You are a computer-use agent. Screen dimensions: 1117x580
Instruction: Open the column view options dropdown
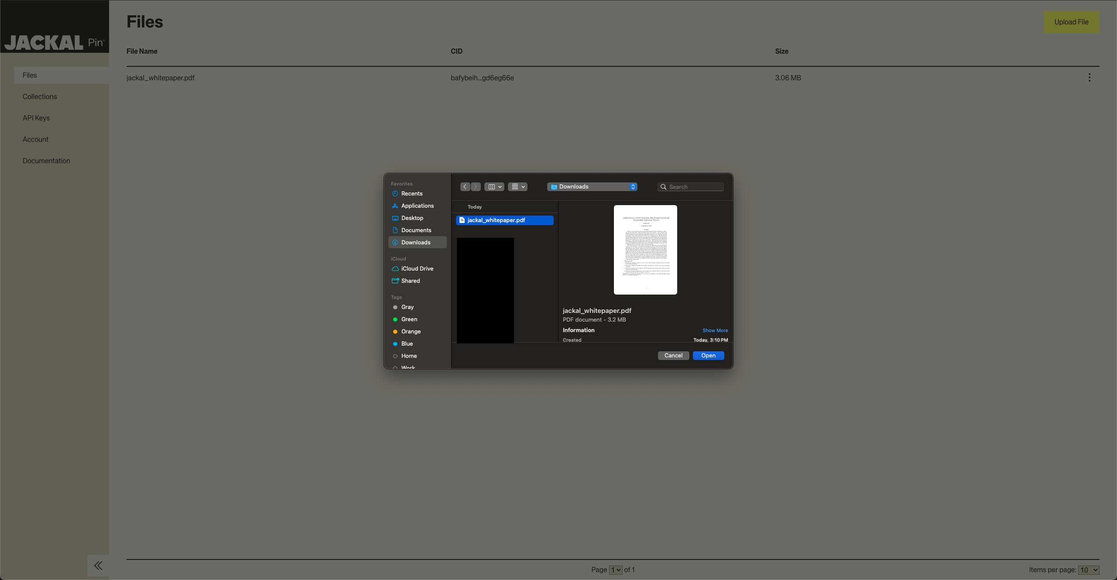(494, 187)
